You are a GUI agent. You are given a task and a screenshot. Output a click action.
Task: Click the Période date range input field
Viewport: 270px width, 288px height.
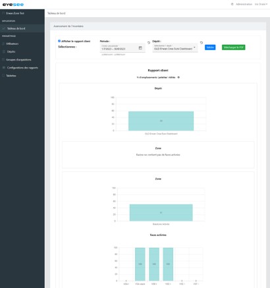[x=119, y=49]
